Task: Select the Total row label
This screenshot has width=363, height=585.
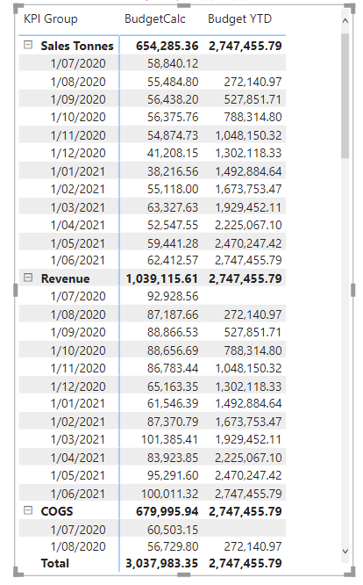Action: pos(55,563)
